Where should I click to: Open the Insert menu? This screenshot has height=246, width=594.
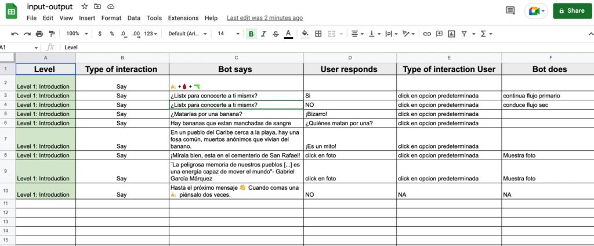pos(87,18)
